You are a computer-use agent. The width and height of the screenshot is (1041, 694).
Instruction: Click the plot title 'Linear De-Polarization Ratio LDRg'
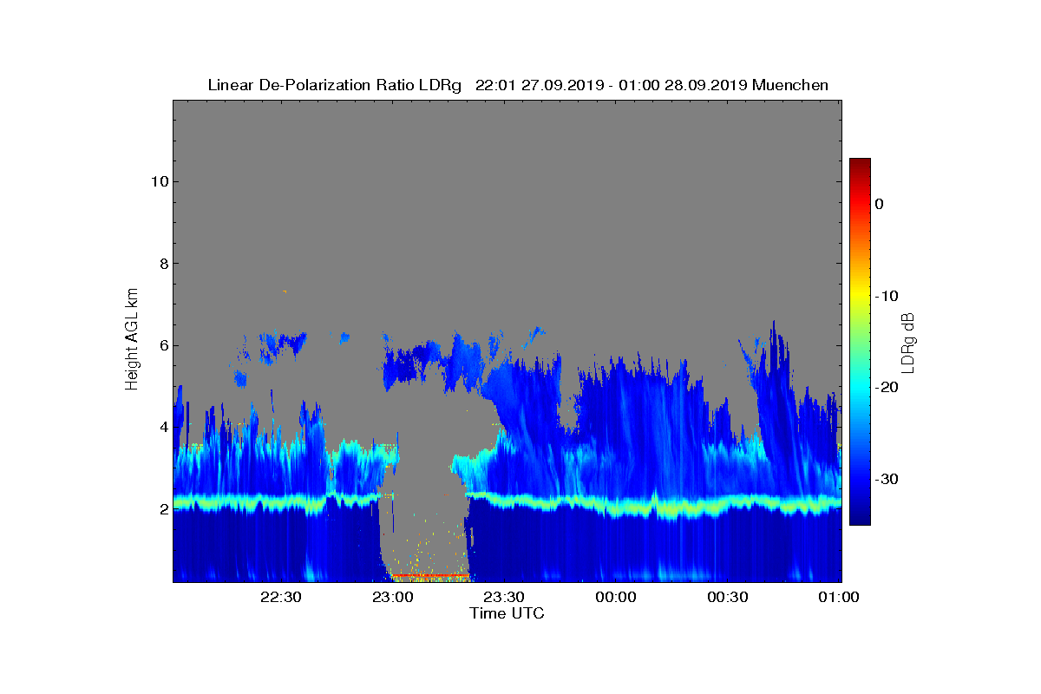(x=335, y=85)
